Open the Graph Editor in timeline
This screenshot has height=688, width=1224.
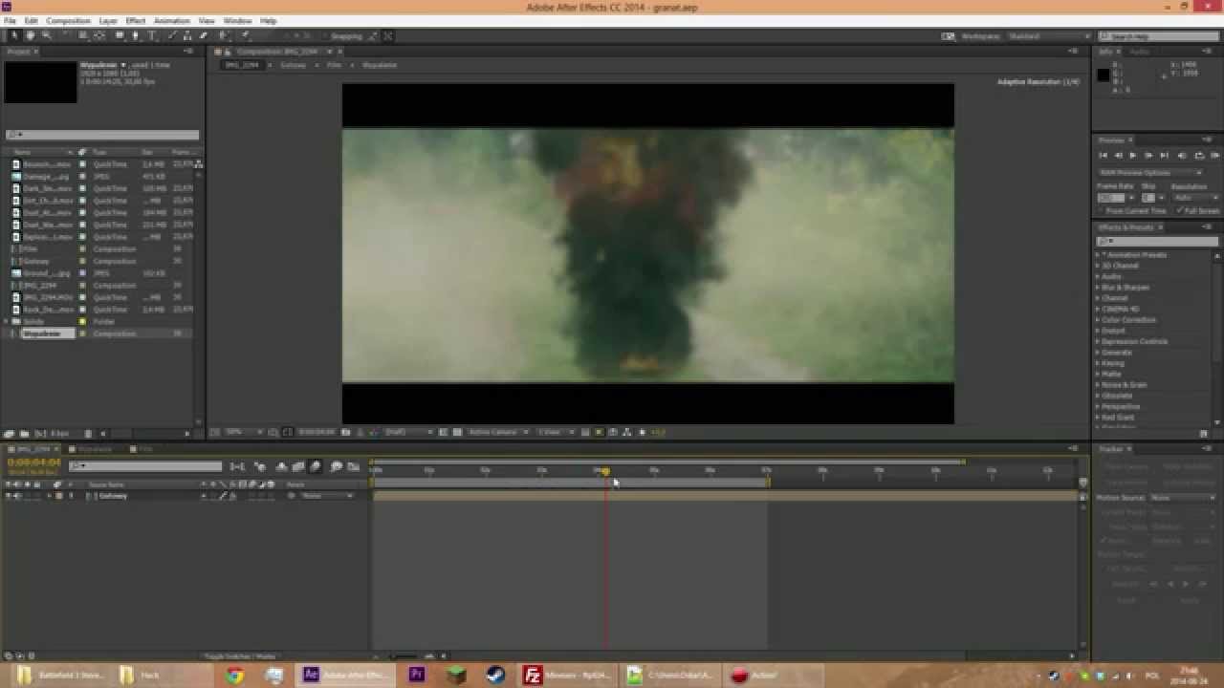click(x=354, y=466)
